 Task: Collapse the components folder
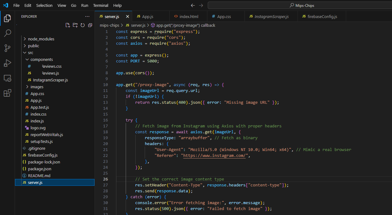[x=41, y=59]
